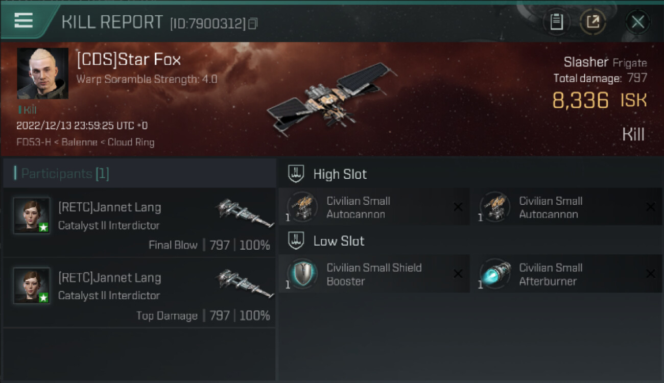Click the High Slot section icon
Screen dimensions: 664x383
tap(296, 174)
